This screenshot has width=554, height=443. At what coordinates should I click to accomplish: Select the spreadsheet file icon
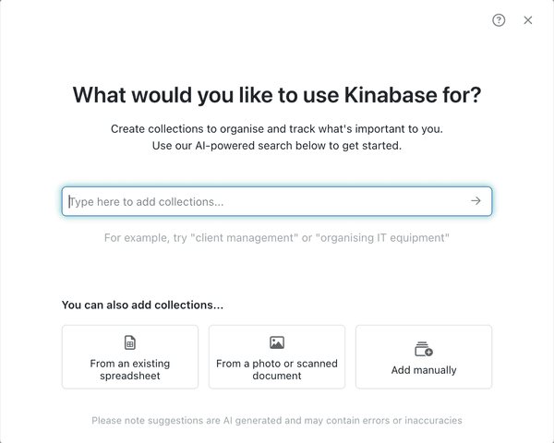[x=130, y=342]
